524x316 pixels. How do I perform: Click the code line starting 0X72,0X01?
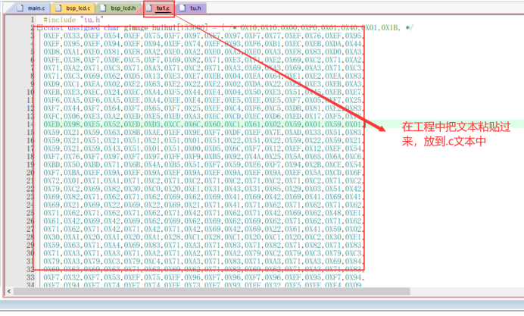(x=203, y=180)
